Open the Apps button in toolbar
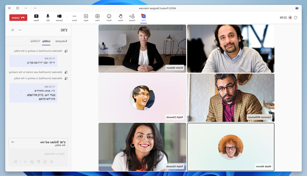 (x=86, y=17)
